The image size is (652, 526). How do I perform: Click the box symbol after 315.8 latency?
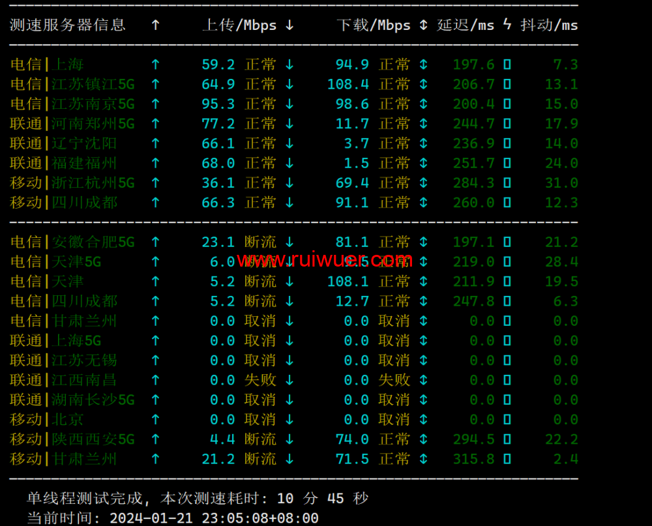507,459
